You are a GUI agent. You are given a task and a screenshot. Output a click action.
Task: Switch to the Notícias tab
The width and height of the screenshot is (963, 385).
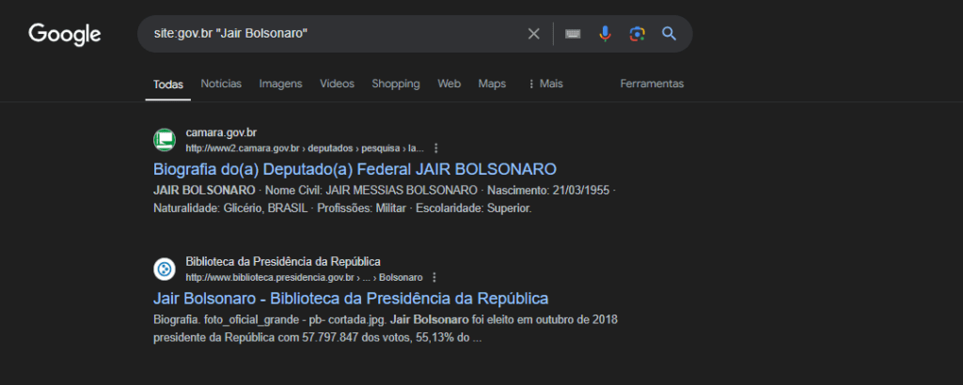tap(221, 84)
